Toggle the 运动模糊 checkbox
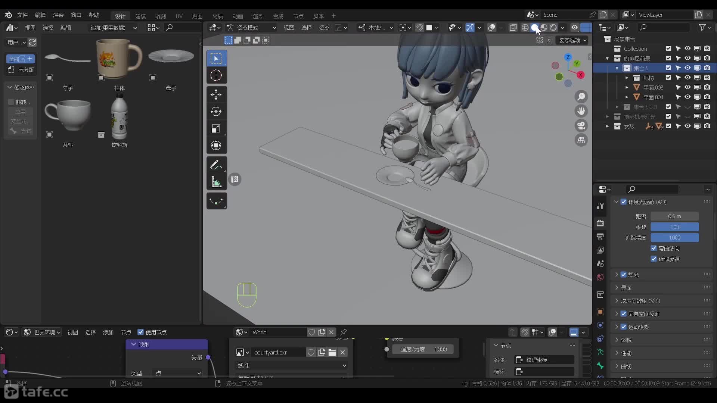 pos(624,327)
